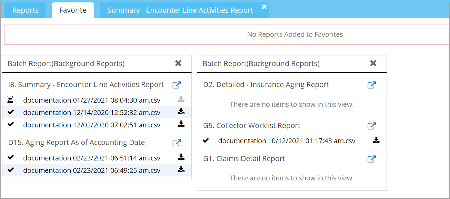450x199 pixels.
Task: Download the 02/23/2021 06:49:25 csv file
Action: tap(181, 169)
